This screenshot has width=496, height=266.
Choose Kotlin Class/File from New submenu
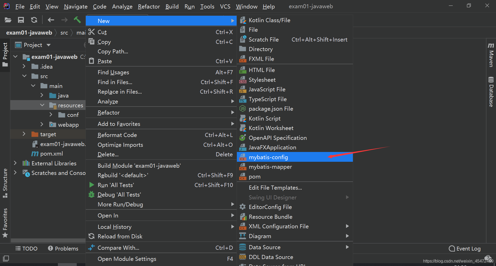(x=295, y=20)
